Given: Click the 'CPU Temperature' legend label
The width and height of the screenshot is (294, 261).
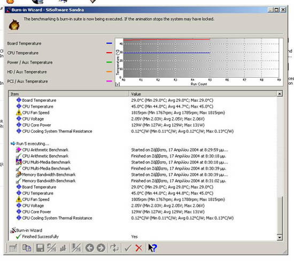Looking at the screenshot, I should [x=22, y=53].
